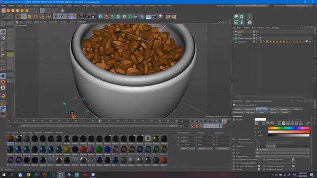Go to end of animation

220,121
